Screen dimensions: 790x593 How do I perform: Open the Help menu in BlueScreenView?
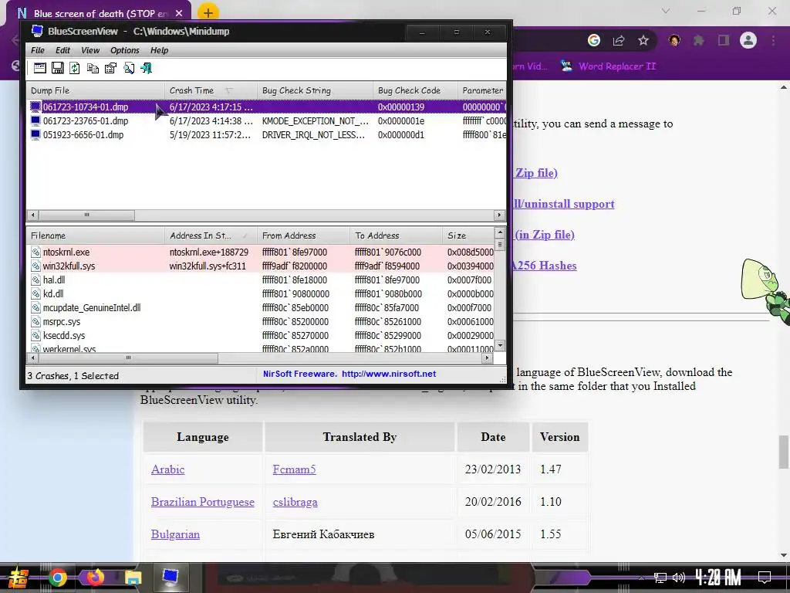click(159, 50)
